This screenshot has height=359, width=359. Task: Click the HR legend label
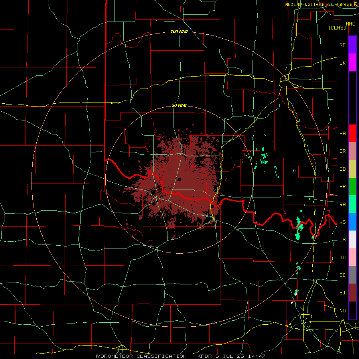(342, 187)
